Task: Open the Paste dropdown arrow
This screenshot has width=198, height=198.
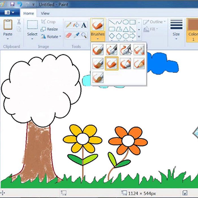Action: 8,39
